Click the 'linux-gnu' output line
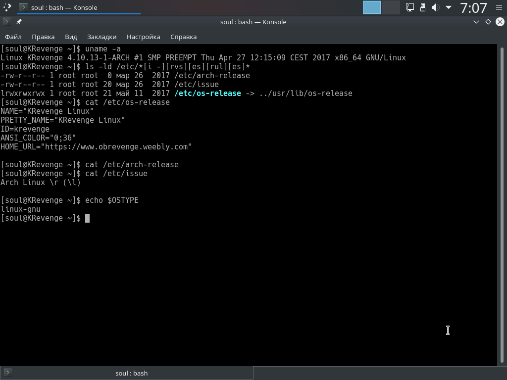Viewport: 507px width, 380px height. [21, 209]
